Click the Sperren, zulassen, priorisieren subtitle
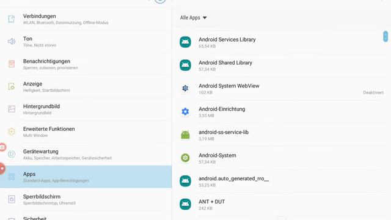 50,68
